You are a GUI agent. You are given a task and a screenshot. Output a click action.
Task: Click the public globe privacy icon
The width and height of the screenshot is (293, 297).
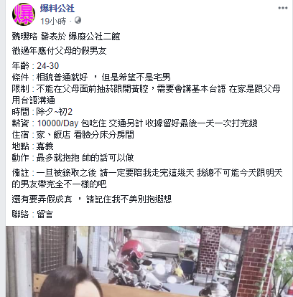click(x=78, y=20)
